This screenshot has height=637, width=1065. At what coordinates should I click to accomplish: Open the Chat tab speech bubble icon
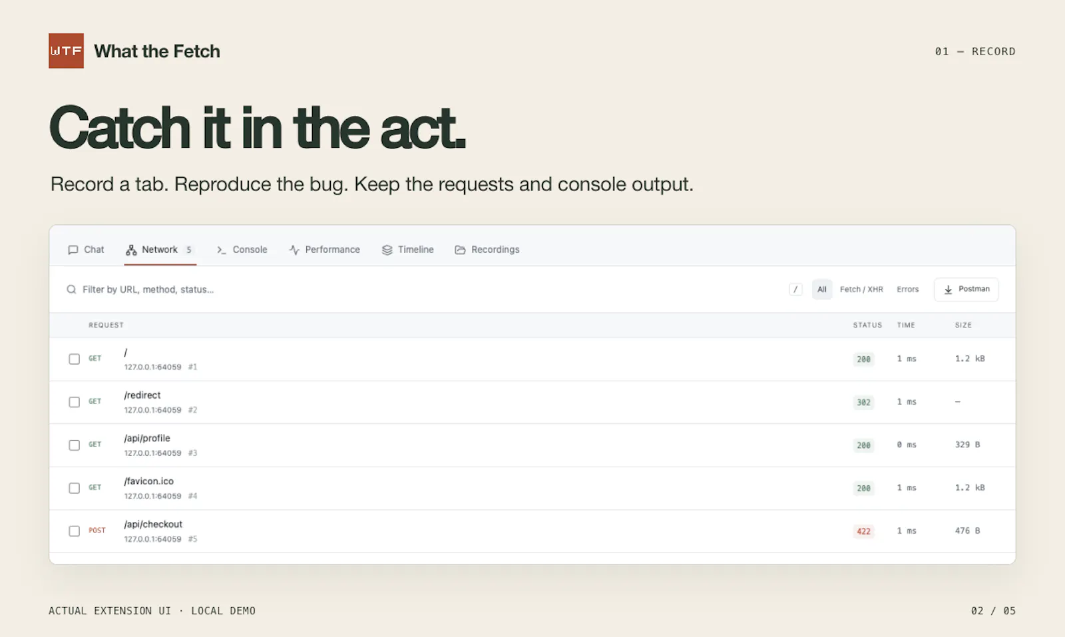pos(73,250)
